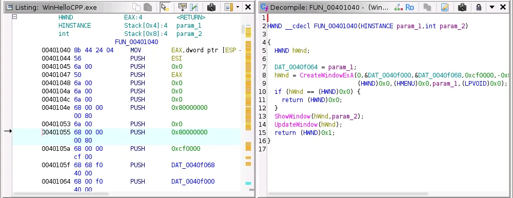Click the Ro read-only icon in Decompile
The width and height of the screenshot is (513, 198).
[409, 7]
